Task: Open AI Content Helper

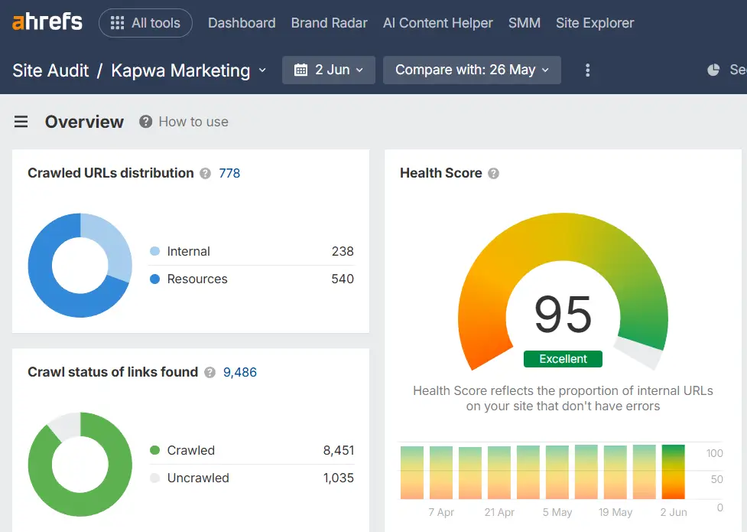Action: (438, 23)
